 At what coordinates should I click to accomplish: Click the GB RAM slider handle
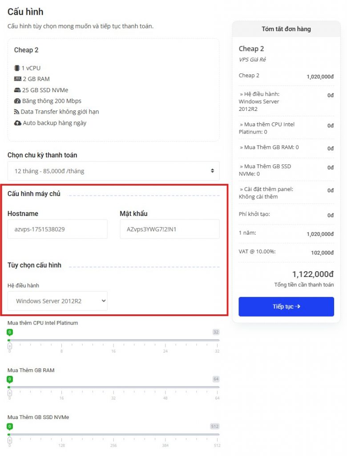[10, 393]
